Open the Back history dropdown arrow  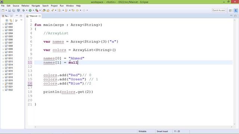[x=81, y=10]
